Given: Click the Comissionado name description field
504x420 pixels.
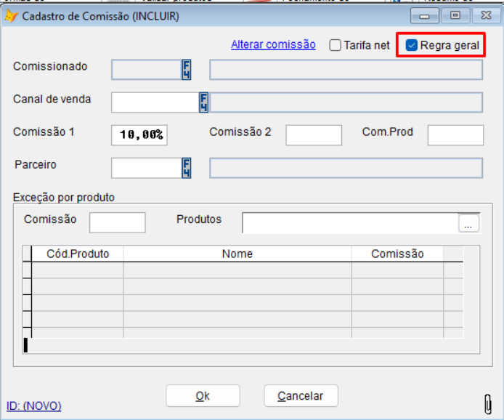Looking at the screenshot, I should coord(346,70).
